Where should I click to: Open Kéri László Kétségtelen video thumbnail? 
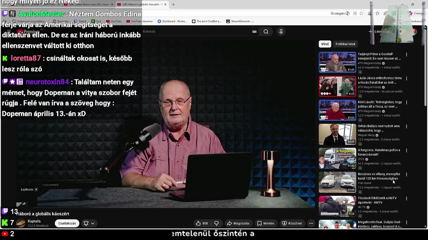pyautogui.click(x=337, y=110)
